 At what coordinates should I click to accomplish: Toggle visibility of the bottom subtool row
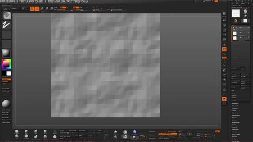(x=249, y=37)
